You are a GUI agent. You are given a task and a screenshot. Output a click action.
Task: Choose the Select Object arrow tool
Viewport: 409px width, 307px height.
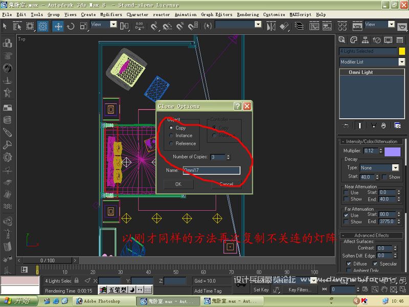pyautogui.click(x=5, y=26)
